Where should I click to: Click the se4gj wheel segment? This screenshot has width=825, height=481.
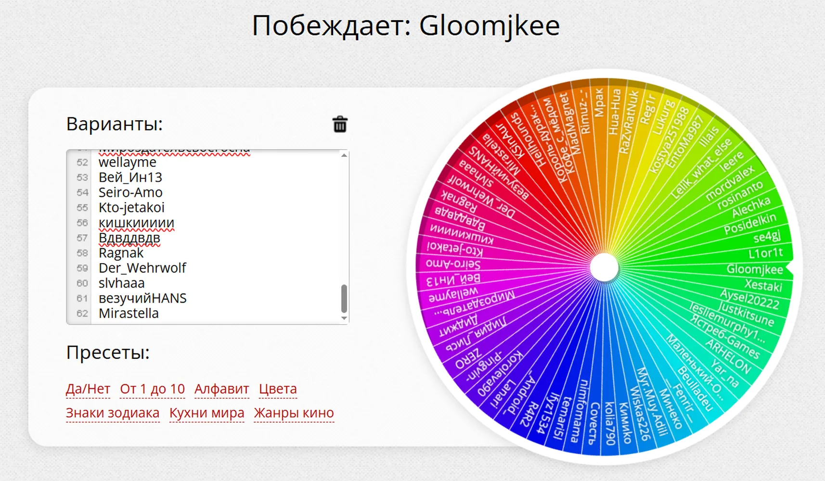[x=766, y=237]
